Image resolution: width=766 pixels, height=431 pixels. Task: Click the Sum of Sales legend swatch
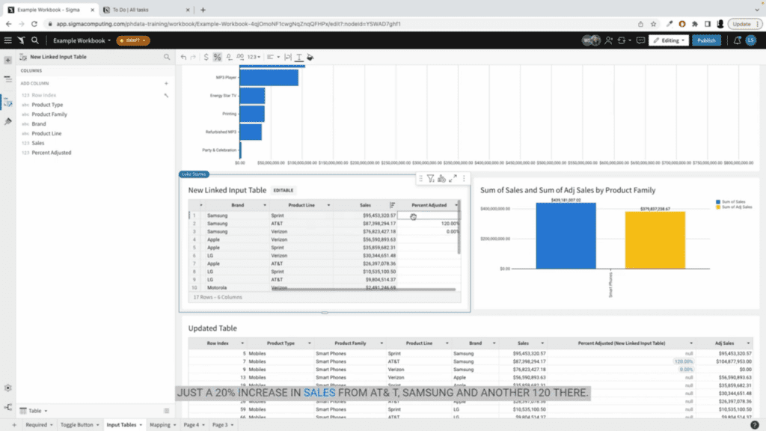point(718,202)
